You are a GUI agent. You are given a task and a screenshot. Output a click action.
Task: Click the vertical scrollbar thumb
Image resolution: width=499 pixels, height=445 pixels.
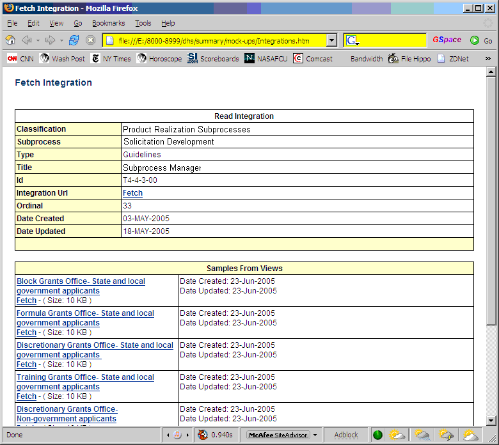(x=491, y=201)
